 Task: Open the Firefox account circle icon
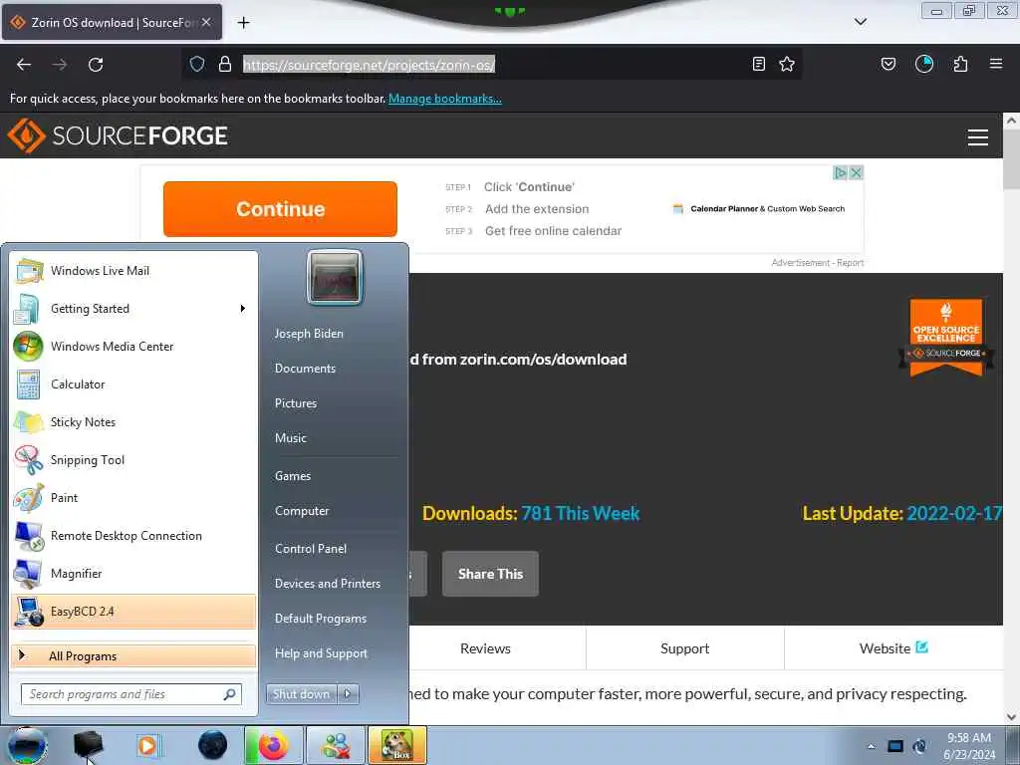pyautogui.click(x=924, y=64)
